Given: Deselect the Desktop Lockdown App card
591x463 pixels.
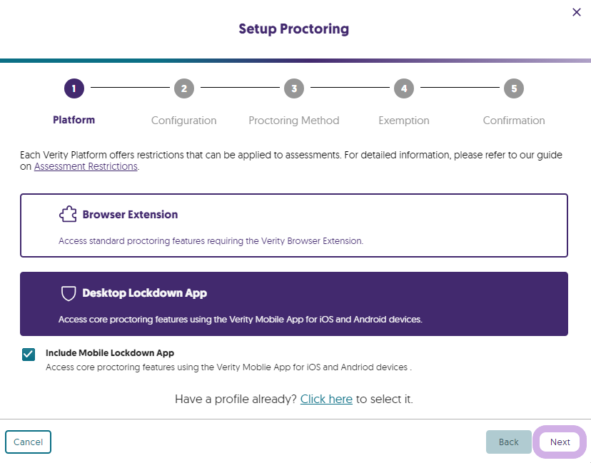Looking at the screenshot, I should tap(294, 303).
